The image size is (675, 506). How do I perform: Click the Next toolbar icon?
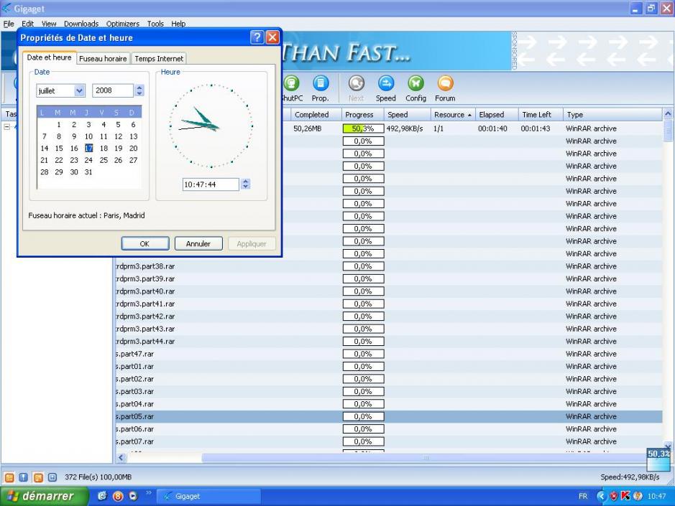tap(356, 84)
